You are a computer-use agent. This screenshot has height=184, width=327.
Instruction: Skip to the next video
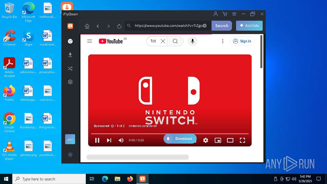click(109, 140)
